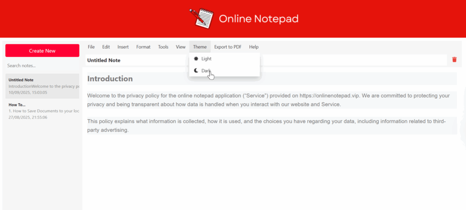Click Export to PDF

pos(228,47)
